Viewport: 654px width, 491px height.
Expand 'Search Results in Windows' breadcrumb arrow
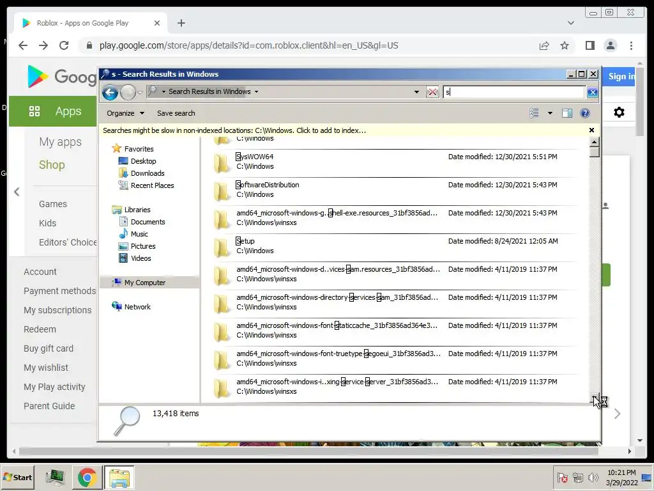256,91
